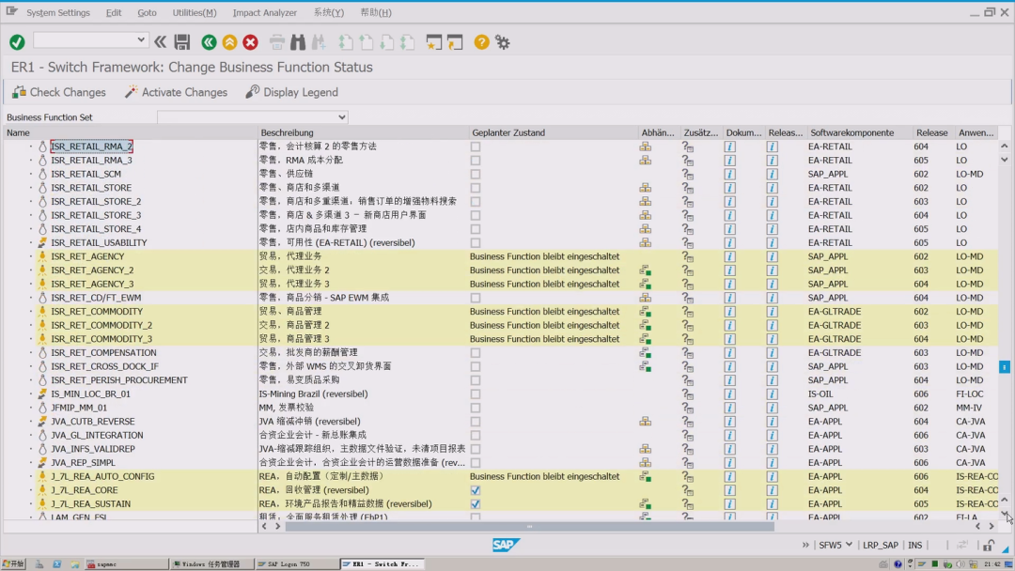The width and height of the screenshot is (1015, 571).
Task: Enable planned status for ISR_RET_COMPENSATION
Action: pos(476,353)
